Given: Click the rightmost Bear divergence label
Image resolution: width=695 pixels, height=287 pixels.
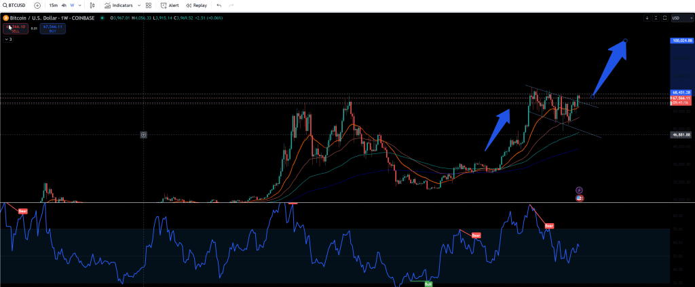Looking at the screenshot, I should (549, 226).
